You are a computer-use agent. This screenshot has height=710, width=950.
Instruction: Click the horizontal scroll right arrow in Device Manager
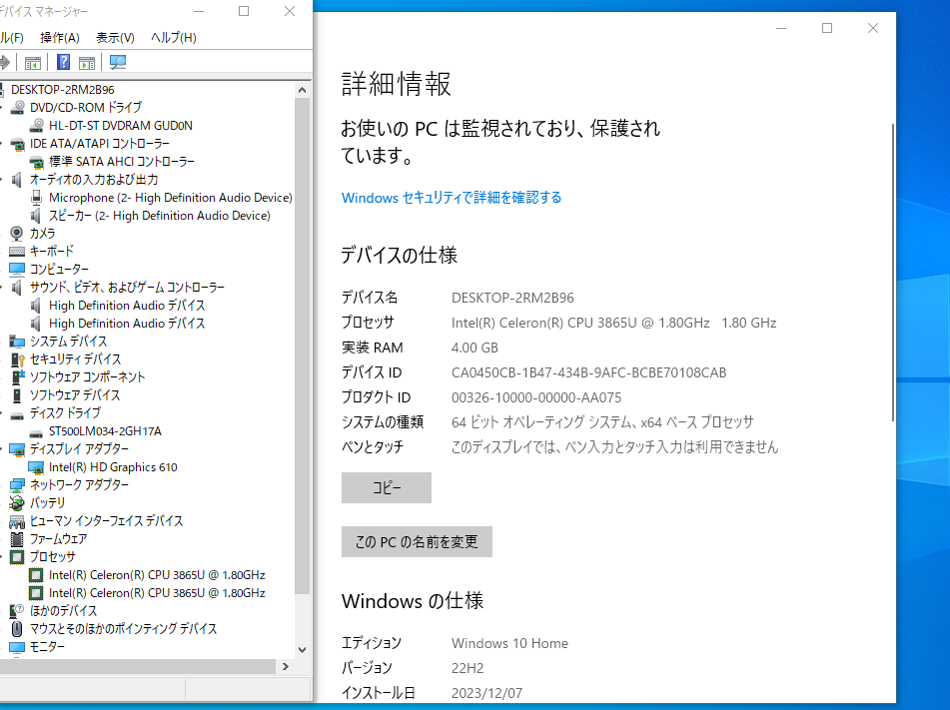click(286, 666)
